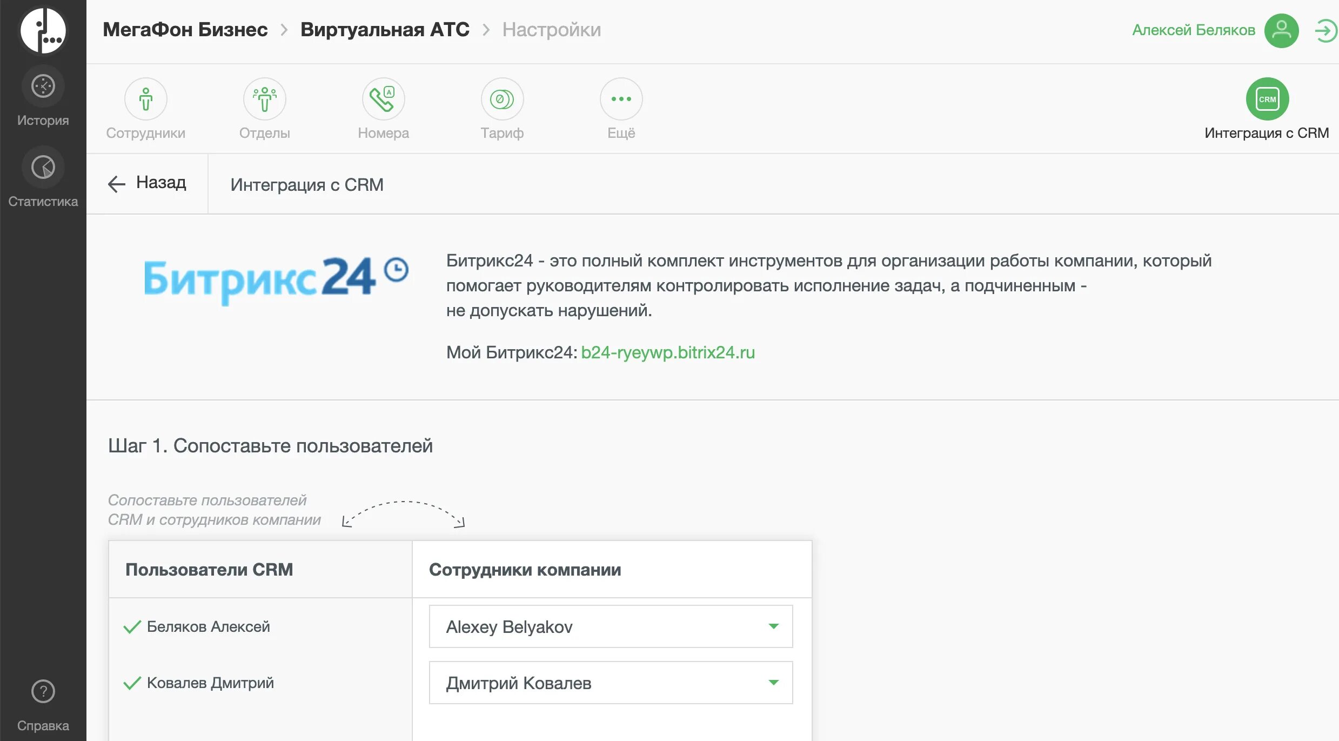Click the Номера tab label

pos(384,133)
